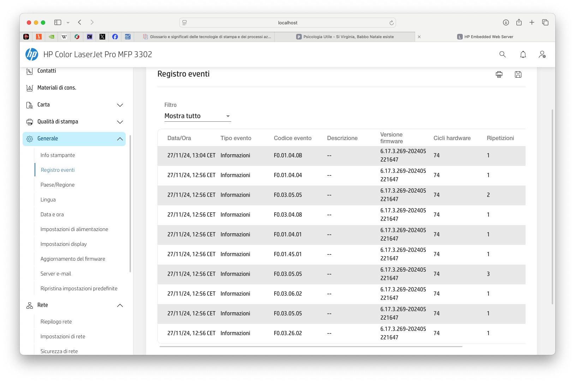Viewport: 575px width, 381px height.
Task: Collapse the Rete menu section
Action: coord(120,306)
